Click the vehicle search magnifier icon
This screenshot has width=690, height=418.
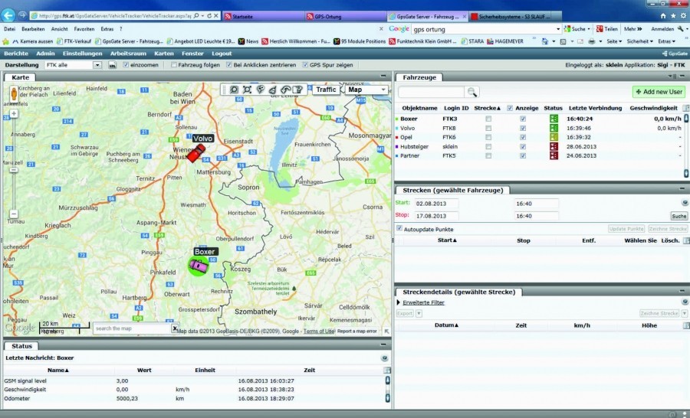point(472,92)
